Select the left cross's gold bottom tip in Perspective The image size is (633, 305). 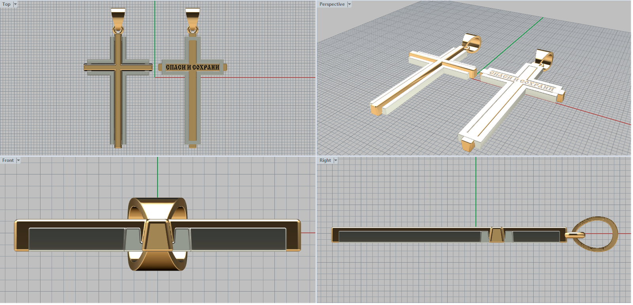pyautogui.click(x=376, y=109)
